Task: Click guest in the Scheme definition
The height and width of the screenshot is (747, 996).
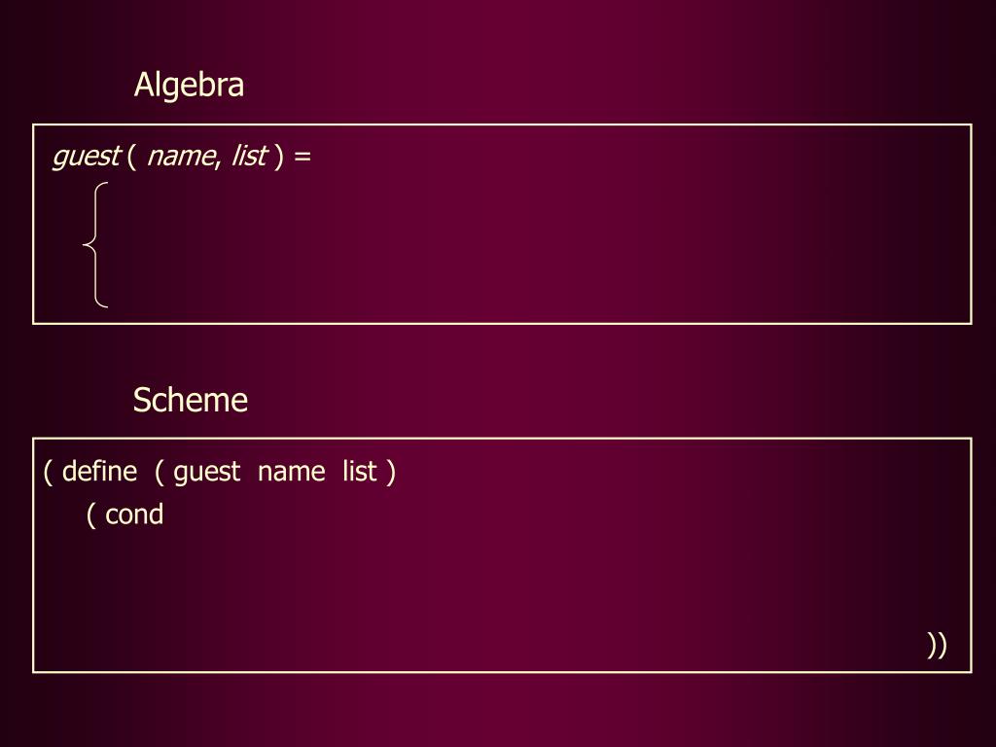Action: click(206, 474)
